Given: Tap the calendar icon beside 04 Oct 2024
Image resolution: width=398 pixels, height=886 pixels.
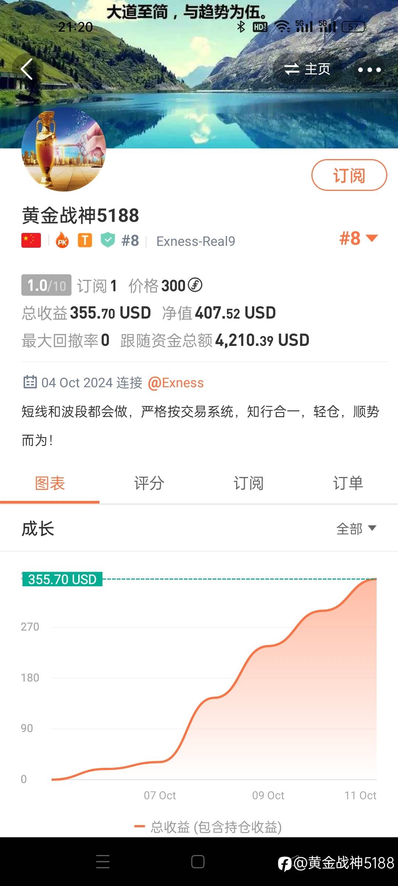Looking at the screenshot, I should coord(30,382).
